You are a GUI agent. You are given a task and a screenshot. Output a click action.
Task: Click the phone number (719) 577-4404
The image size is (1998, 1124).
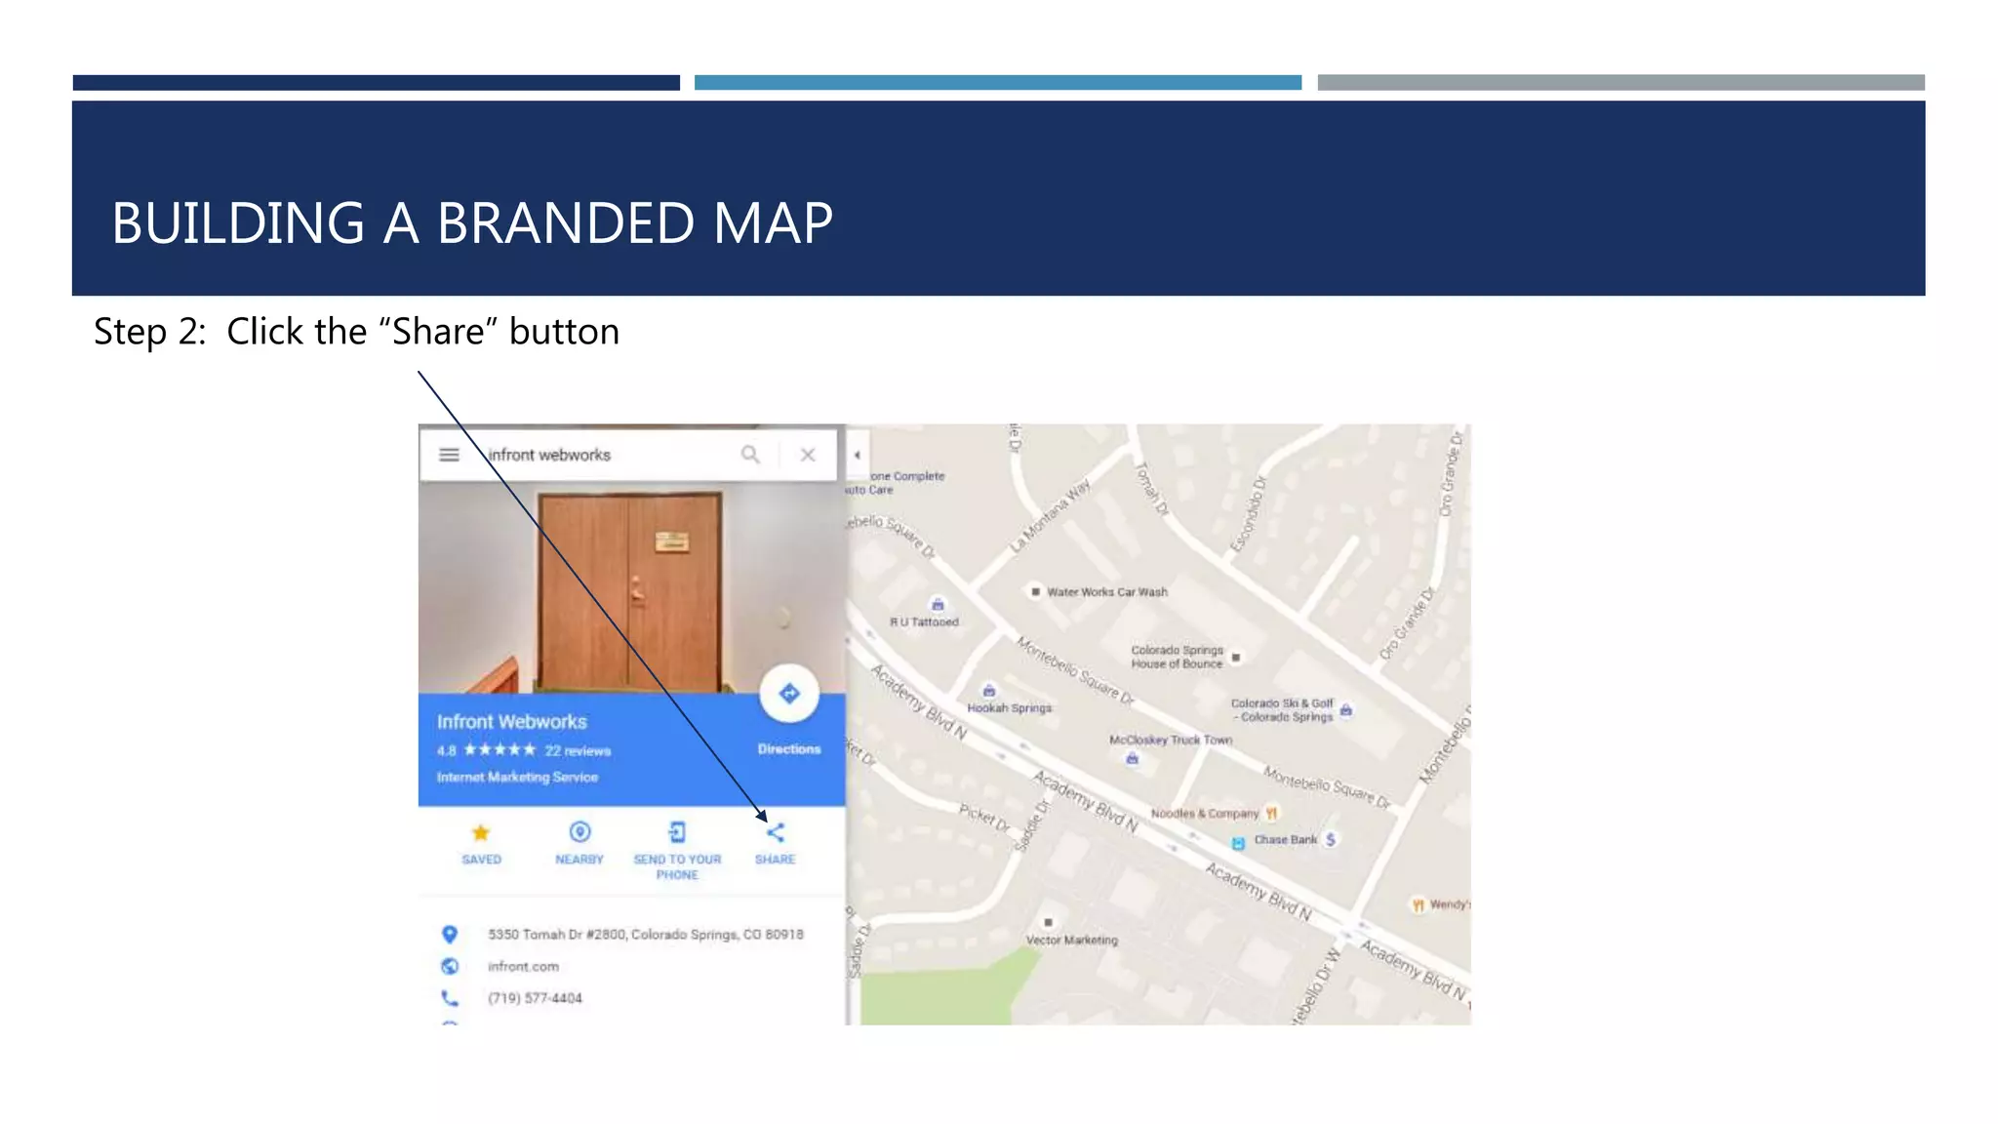click(x=535, y=998)
